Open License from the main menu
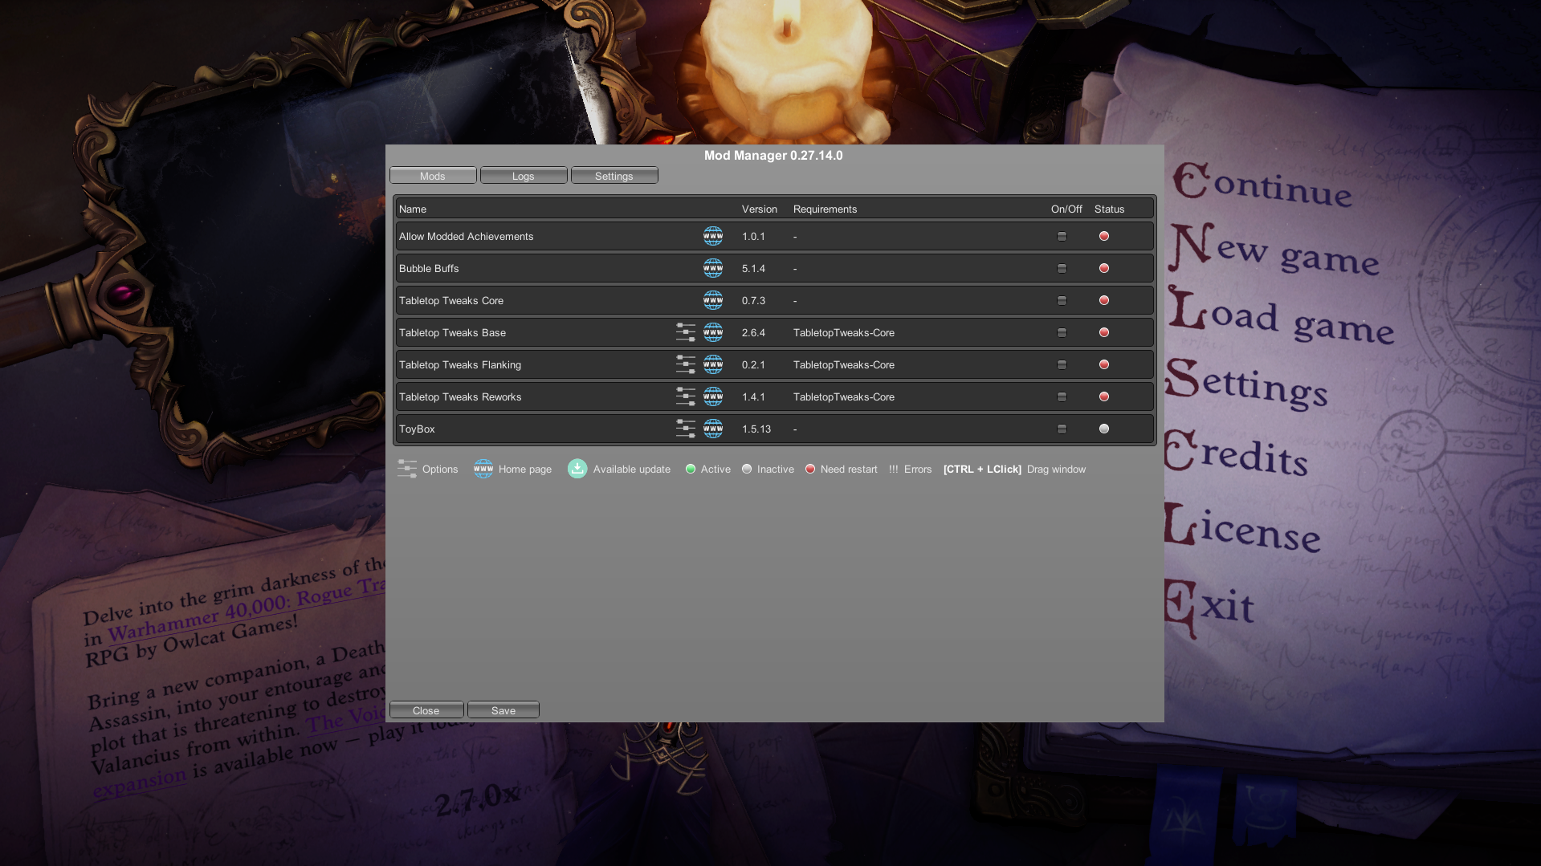The image size is (1541, 866). click(x=1242, y=528)
